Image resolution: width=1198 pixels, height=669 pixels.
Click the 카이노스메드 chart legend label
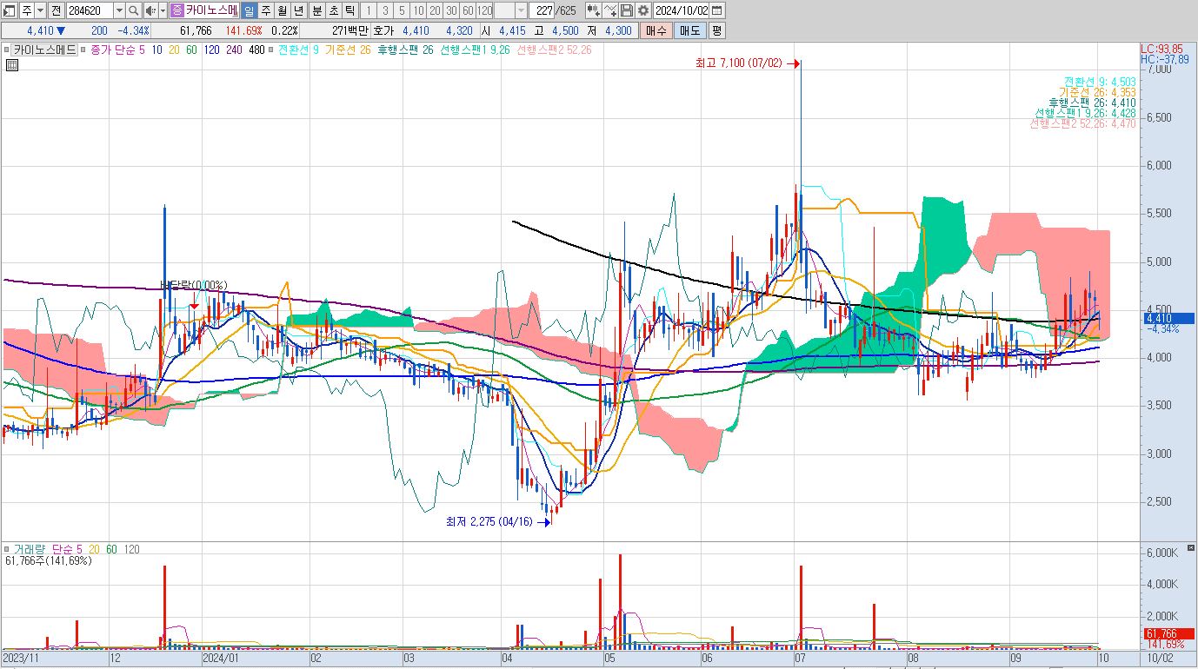tap(44, 50)
